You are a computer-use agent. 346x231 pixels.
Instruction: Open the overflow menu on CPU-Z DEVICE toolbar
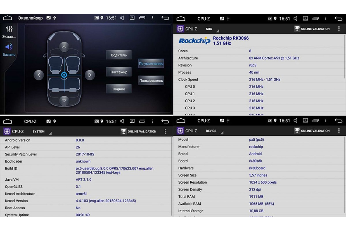point(339,131)
